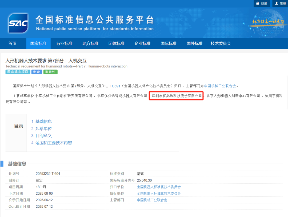This screenshot has width=288, height=217.
Task: Click the 标准类别 value 基础
Action: pos(140,174)
